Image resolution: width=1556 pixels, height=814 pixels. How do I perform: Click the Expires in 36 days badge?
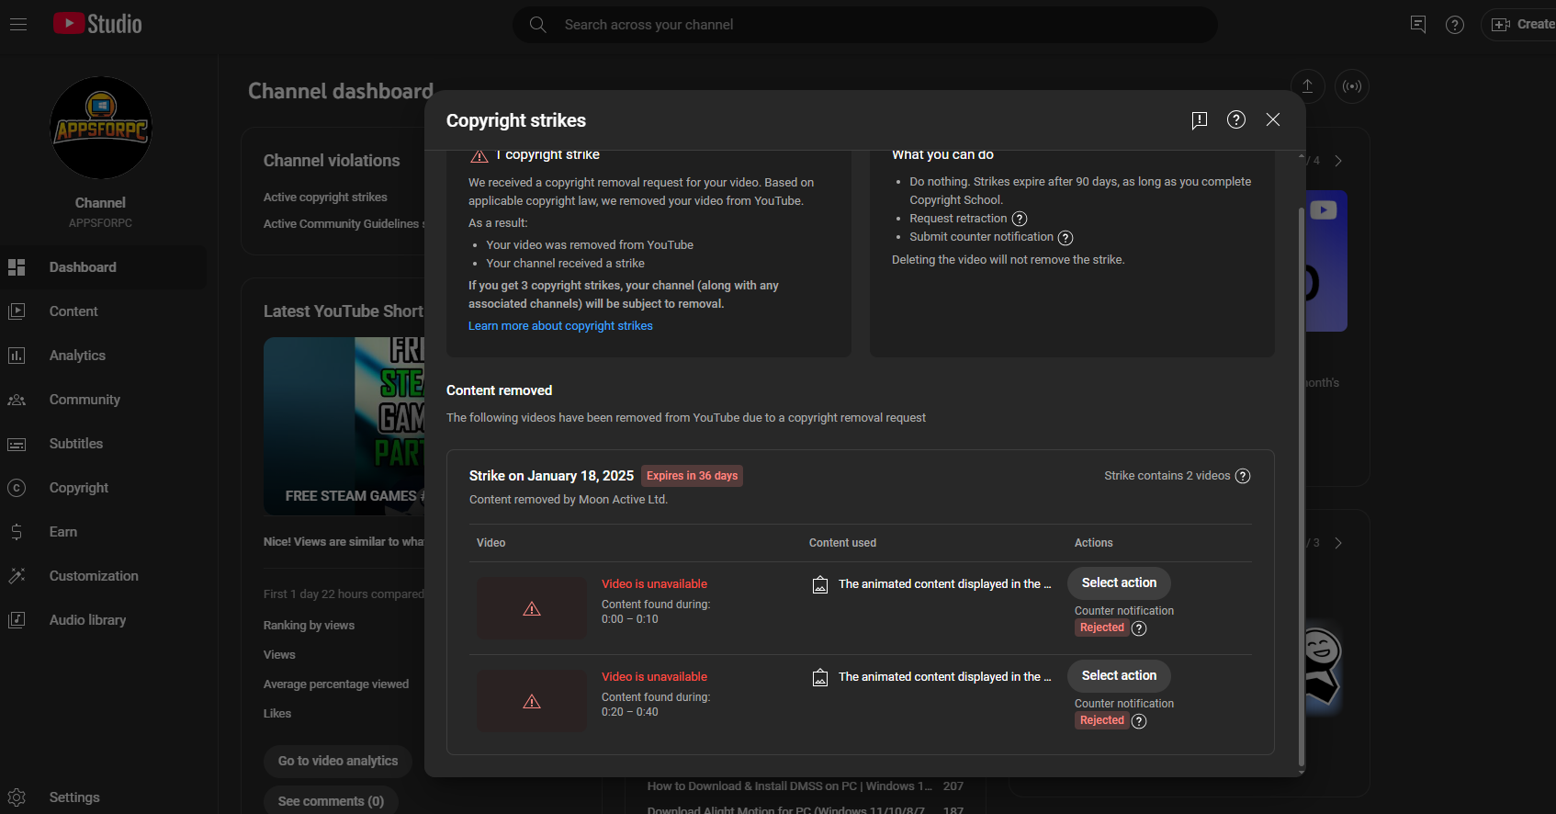[692, 476]
